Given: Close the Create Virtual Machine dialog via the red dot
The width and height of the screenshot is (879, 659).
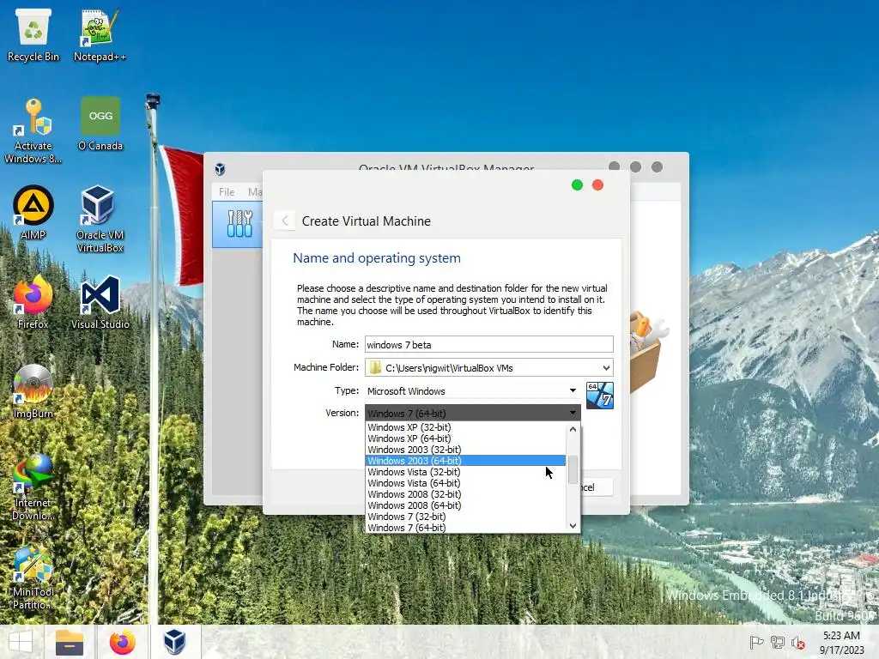Looking at the screenshot, I should point(597,185).
